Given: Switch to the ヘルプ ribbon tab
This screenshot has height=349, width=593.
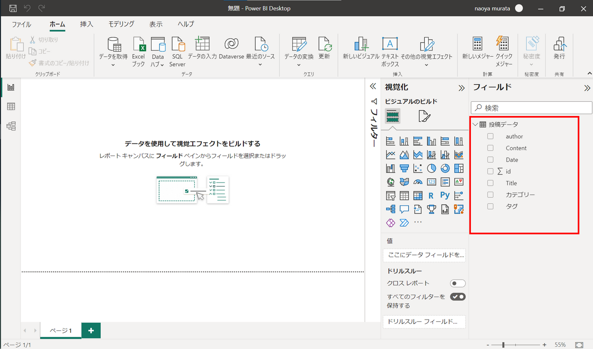Looking at the screenshot, I should coord(186,24).
